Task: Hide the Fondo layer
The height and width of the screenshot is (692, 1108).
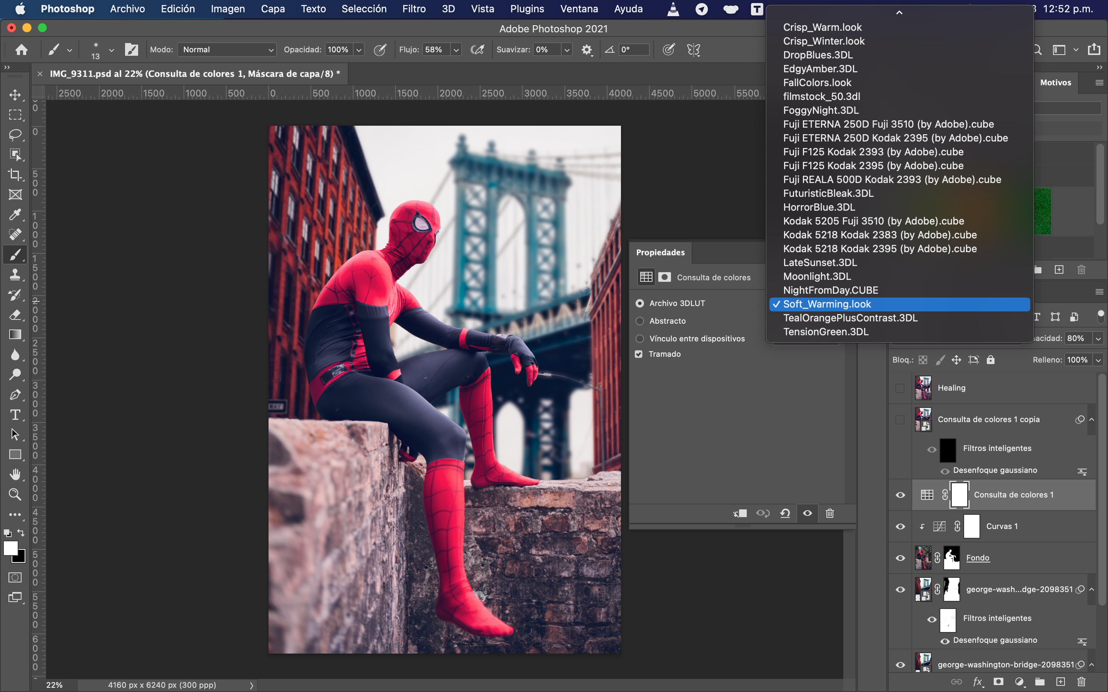Action: (900, 558)
